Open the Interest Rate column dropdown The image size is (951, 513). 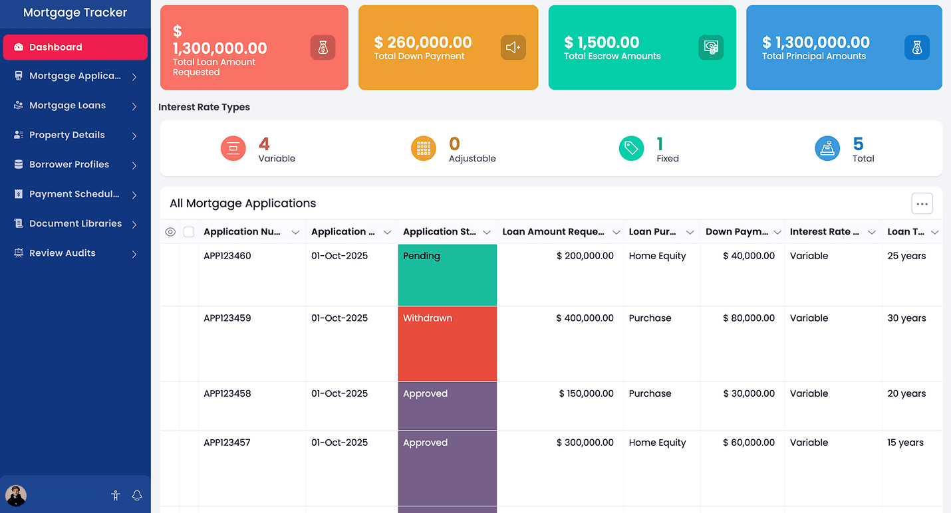871,232
